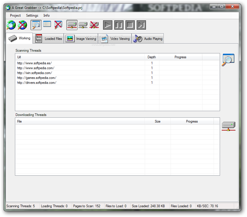
Task: Click the Size column header
Action: (157, 121)
